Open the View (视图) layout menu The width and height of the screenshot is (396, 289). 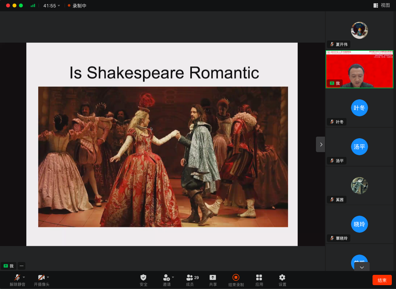tap(382, 5)
